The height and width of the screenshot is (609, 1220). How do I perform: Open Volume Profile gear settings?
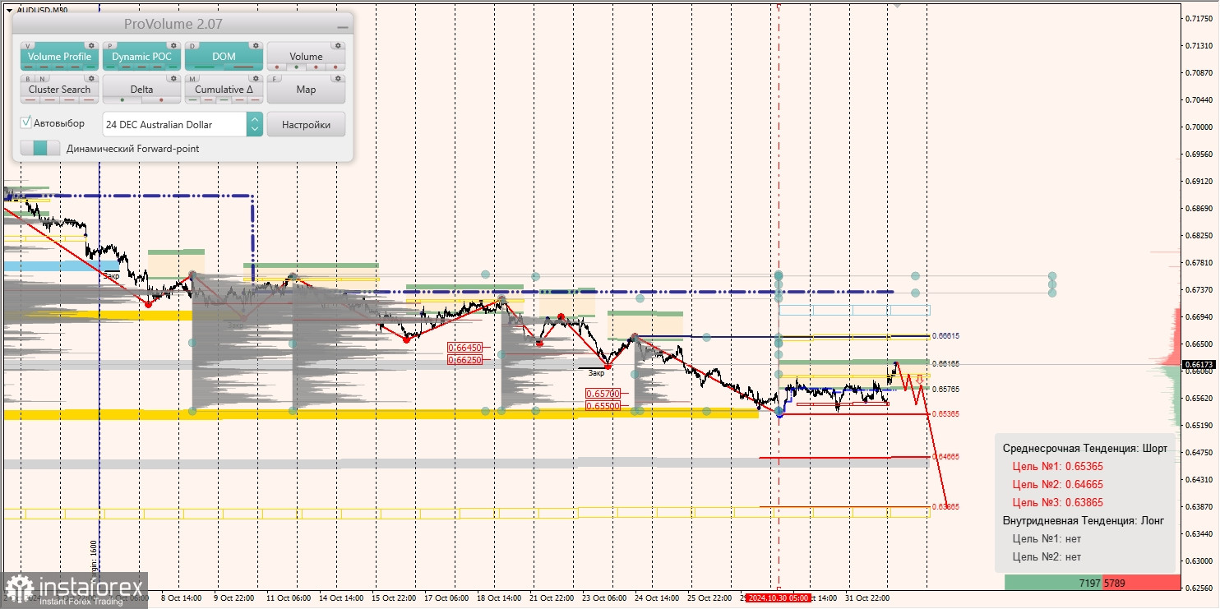click(91, 46)
